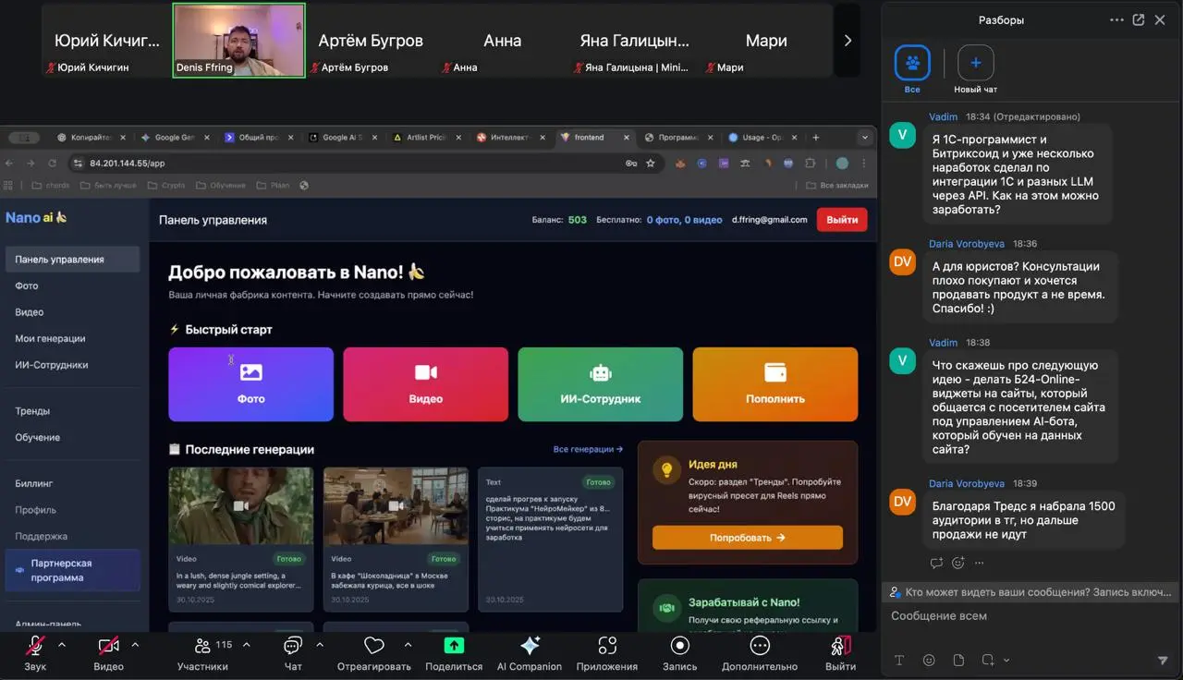
Task: Open Отреагировать reactions heart icon
Action: pyautogui.click(x=373, y=646)
